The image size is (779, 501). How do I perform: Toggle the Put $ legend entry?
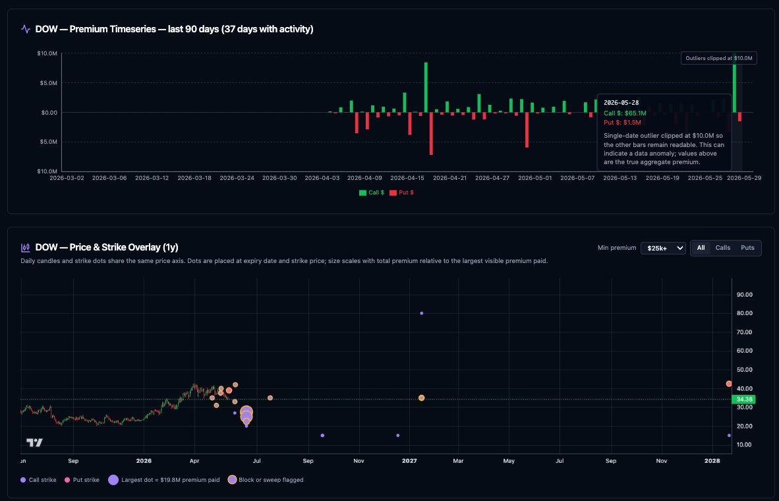click(x=401, y=192)
